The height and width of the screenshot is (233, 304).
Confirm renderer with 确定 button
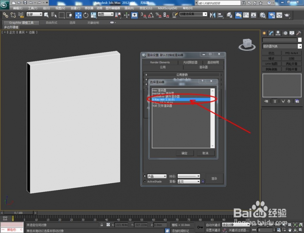(185, 153)
